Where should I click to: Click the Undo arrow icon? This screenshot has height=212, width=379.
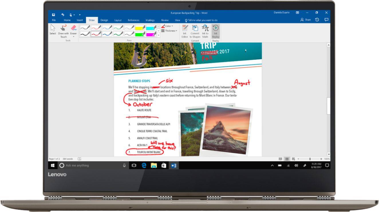[63, 15]
